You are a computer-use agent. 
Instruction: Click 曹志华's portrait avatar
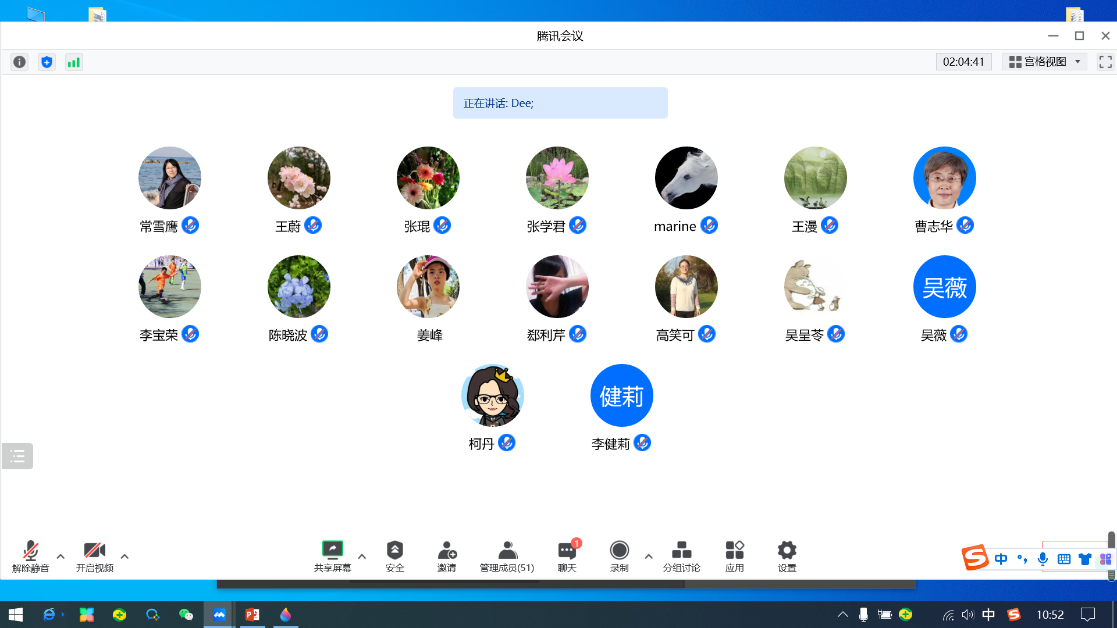(x=945, y=178)
